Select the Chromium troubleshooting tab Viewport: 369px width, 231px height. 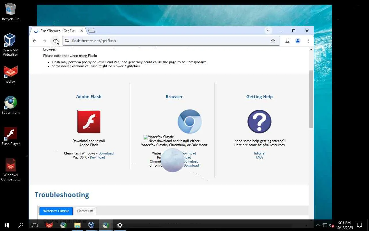[x=85, y=211]
